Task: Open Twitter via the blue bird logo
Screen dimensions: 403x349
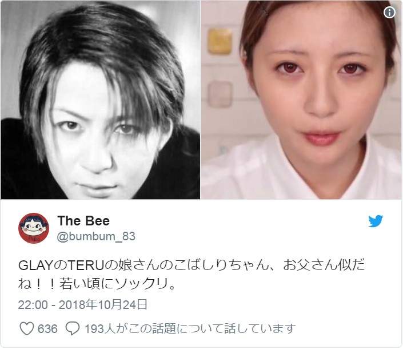Action: (x=376, y=221)
